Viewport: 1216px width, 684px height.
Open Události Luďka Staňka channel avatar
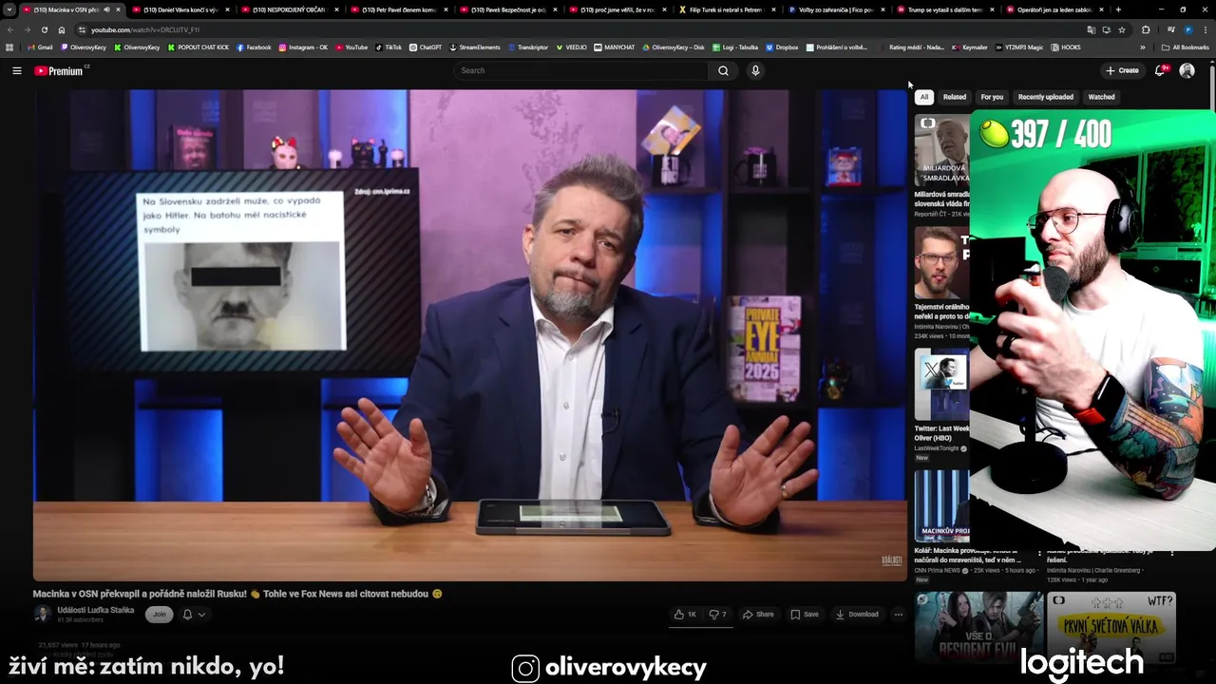click(42, 614)
